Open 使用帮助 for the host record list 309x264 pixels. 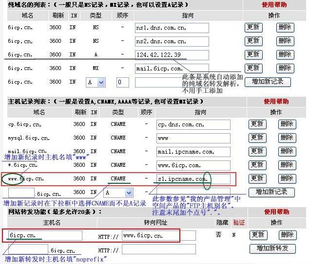coord(276,102)
